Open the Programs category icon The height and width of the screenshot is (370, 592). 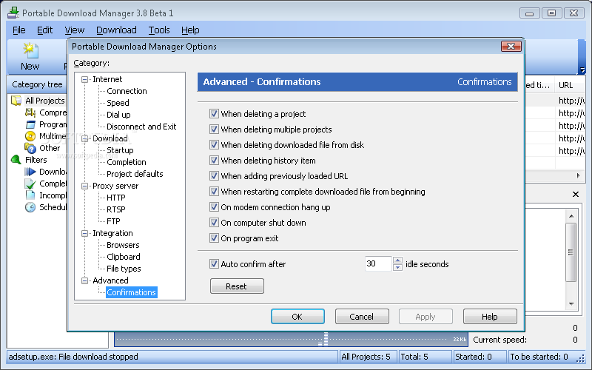pyautogui.click(x=30, y=124)
